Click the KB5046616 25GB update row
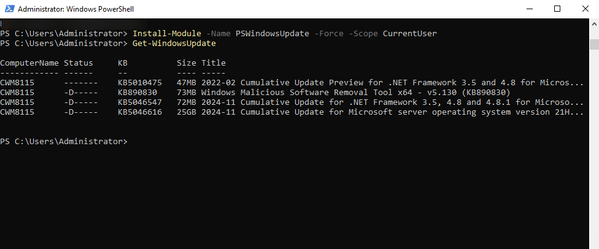The image size is (599, 249). click(292, 112)
